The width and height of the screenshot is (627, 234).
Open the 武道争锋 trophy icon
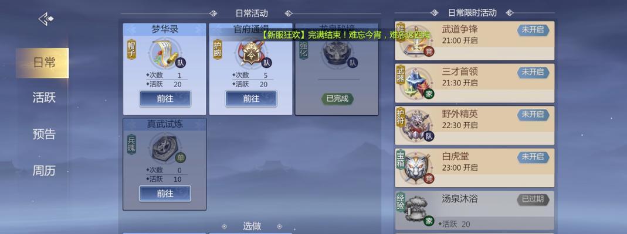416,40
